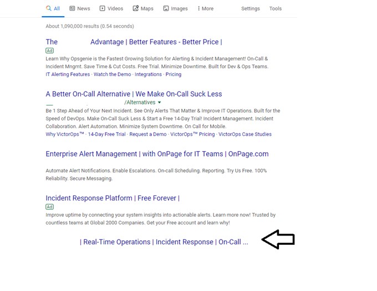This screenshot has width=377, height=291.
Task: Open the 'Real-Time Operations | Incident Response' result
Action: 164,242
